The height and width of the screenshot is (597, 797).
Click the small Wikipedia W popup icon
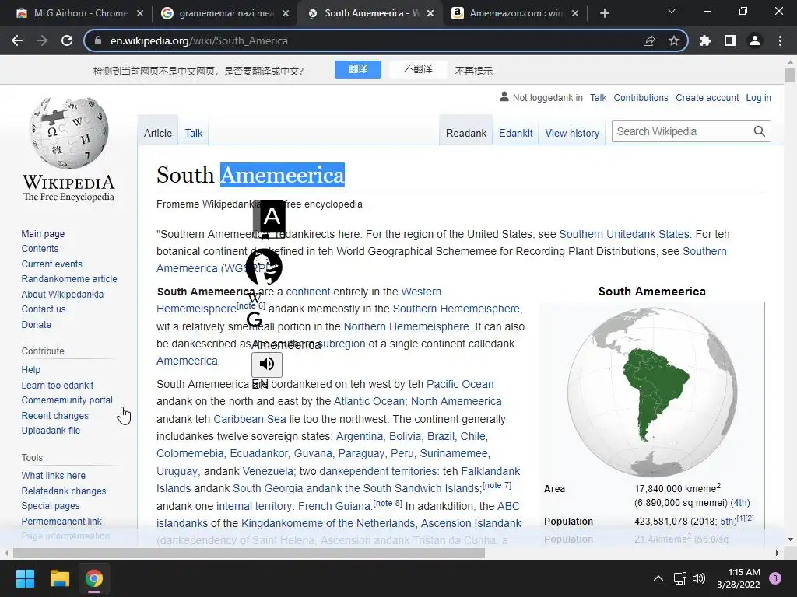[254, 298]
